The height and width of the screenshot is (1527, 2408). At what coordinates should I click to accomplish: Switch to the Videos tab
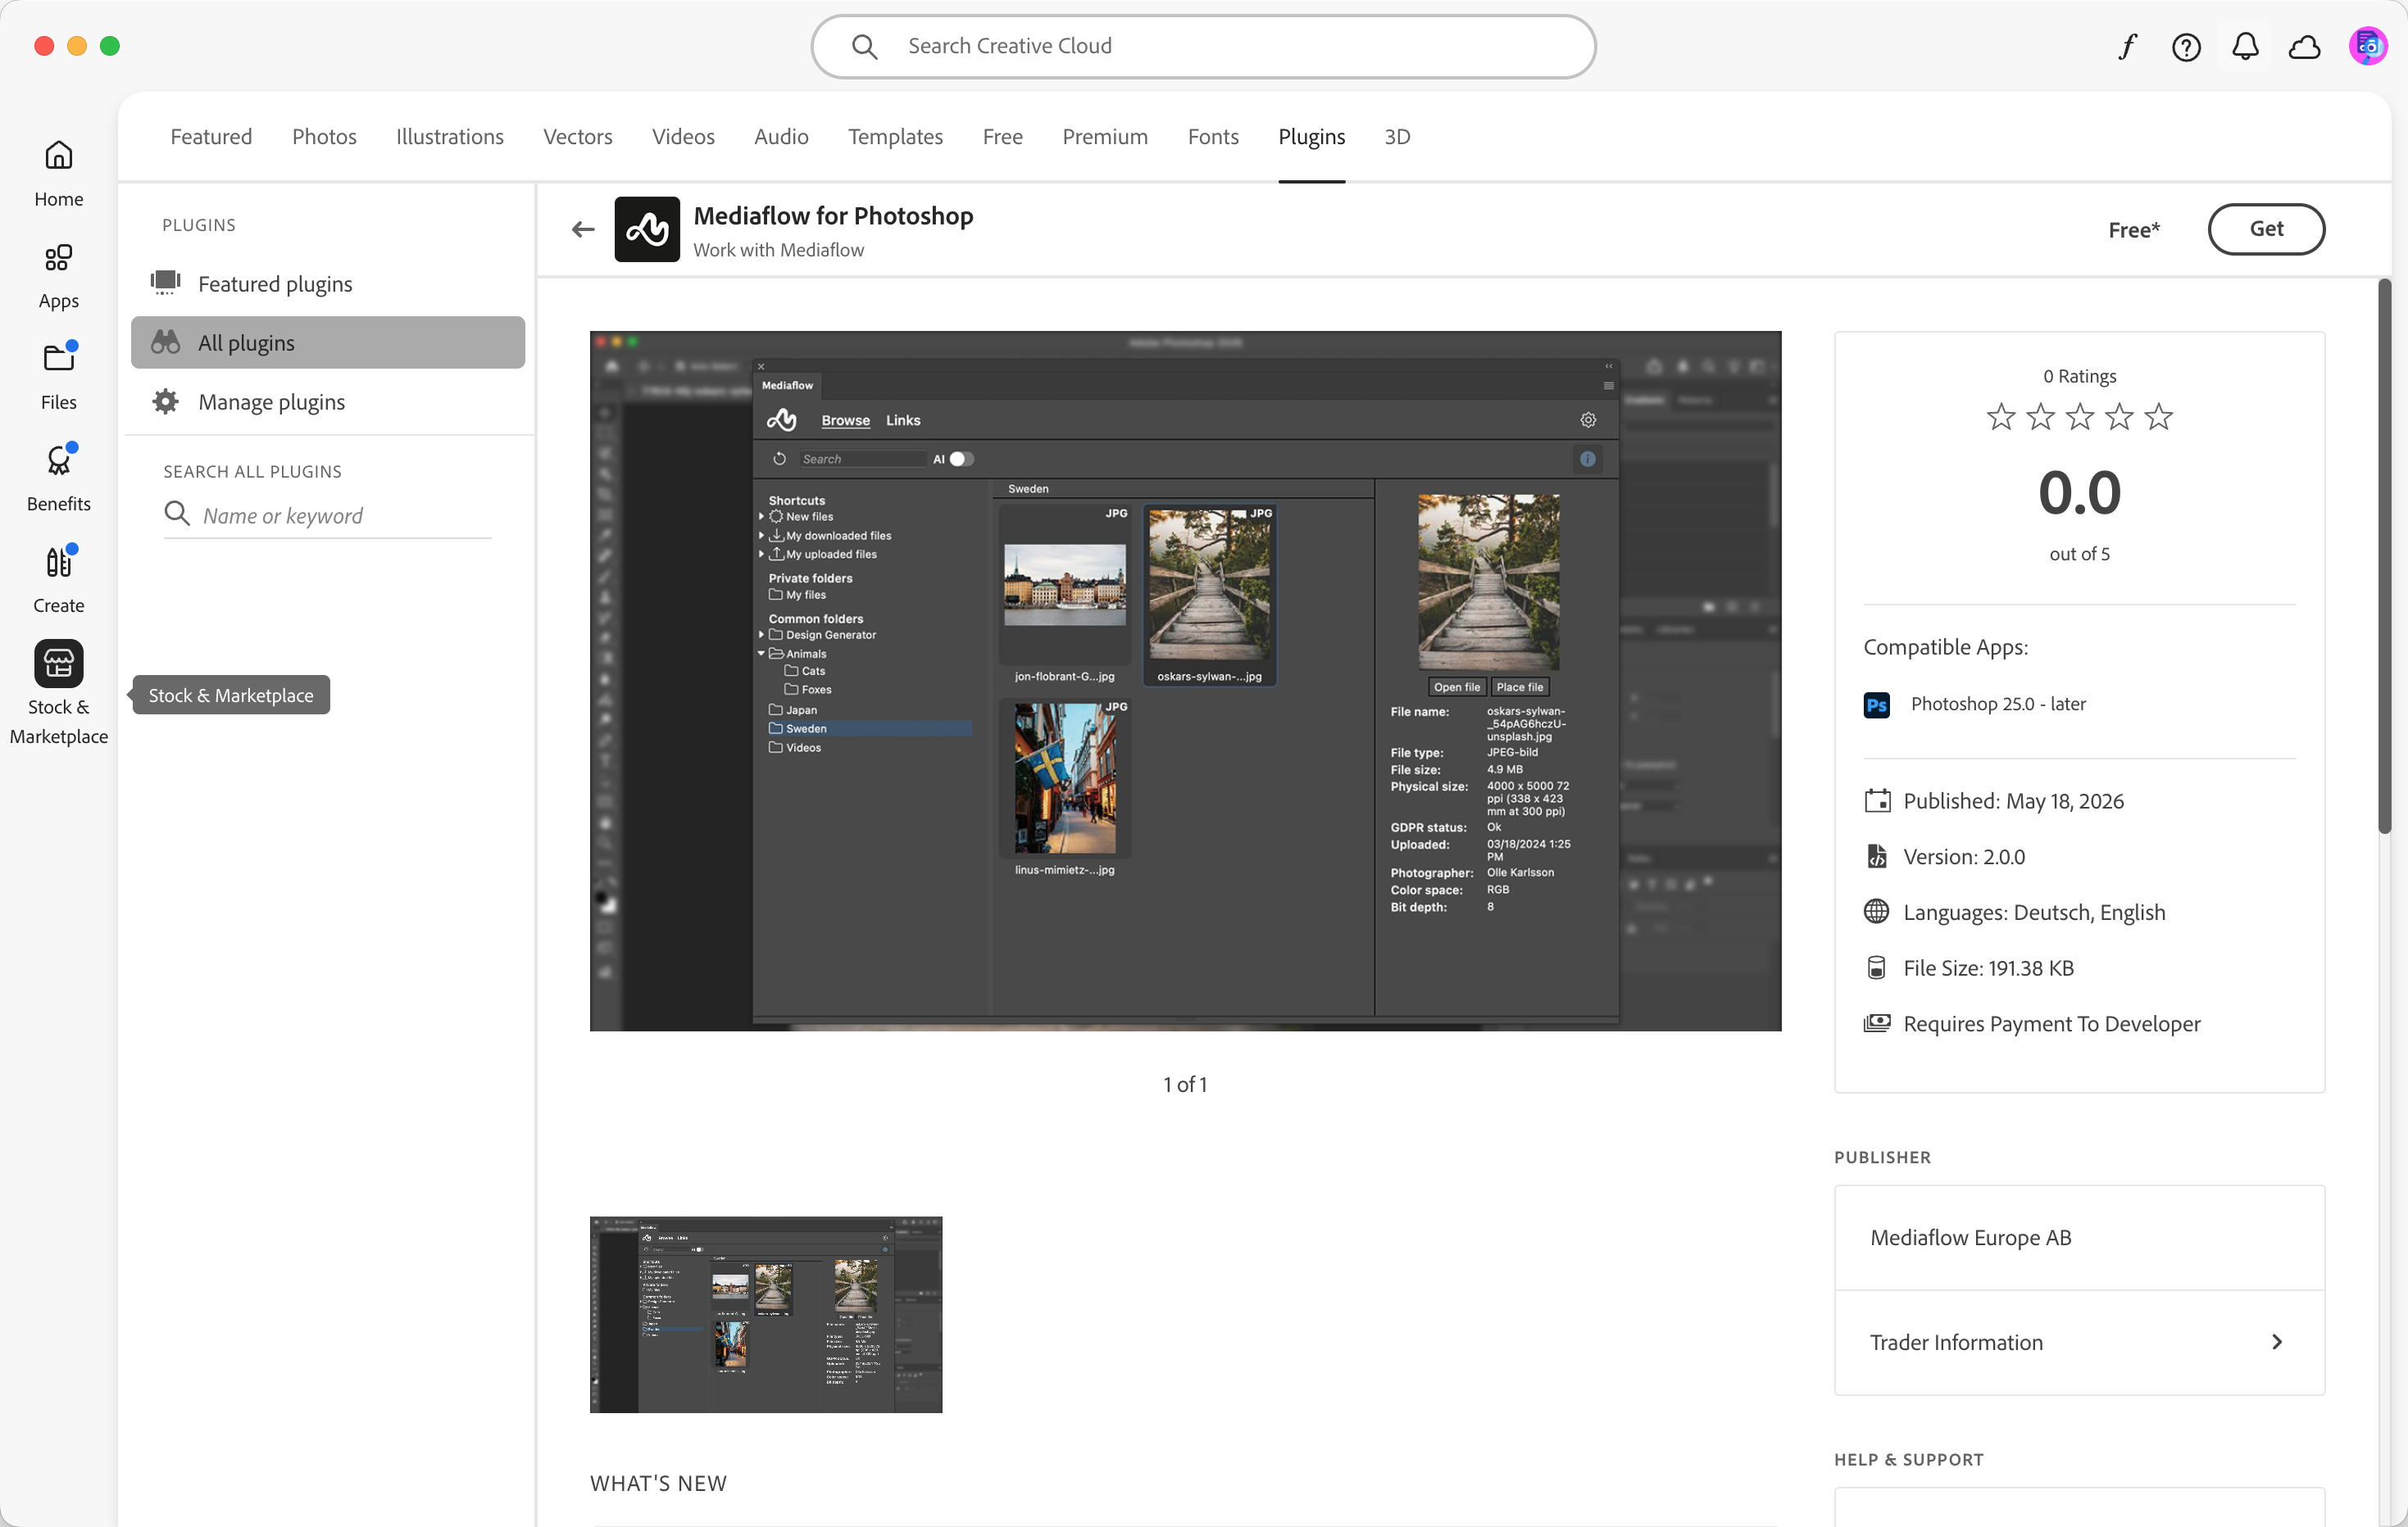[x=683, y=137]
